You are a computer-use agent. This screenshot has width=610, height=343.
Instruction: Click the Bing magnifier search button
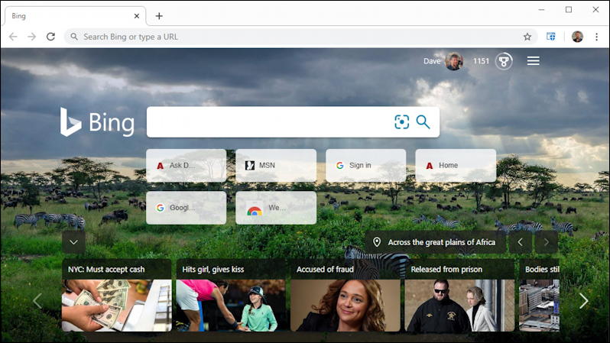pyautogui.click(x=423, y=121)
